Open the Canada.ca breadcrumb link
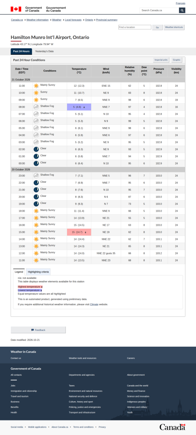The width and height of the screenshot is (196, 435). point(17,20)
